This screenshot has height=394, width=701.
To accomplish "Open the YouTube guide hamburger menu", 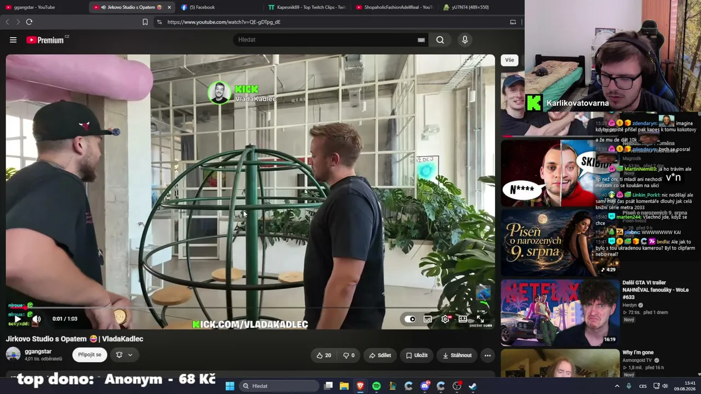I will [x=13, y=40].
